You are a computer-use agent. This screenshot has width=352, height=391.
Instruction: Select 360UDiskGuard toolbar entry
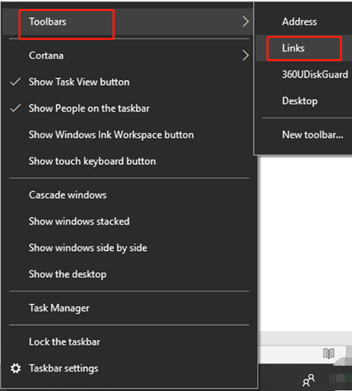tap(304, 75)
